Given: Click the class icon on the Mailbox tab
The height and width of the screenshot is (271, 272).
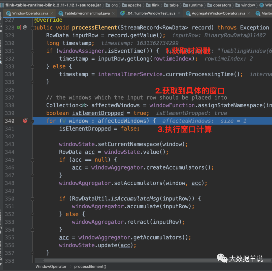Looking at the screenshot, I should pos(258,13).
